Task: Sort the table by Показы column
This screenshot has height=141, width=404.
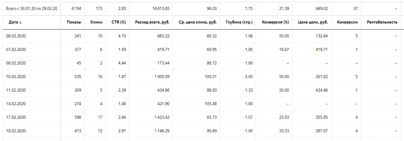Action: 75,22
